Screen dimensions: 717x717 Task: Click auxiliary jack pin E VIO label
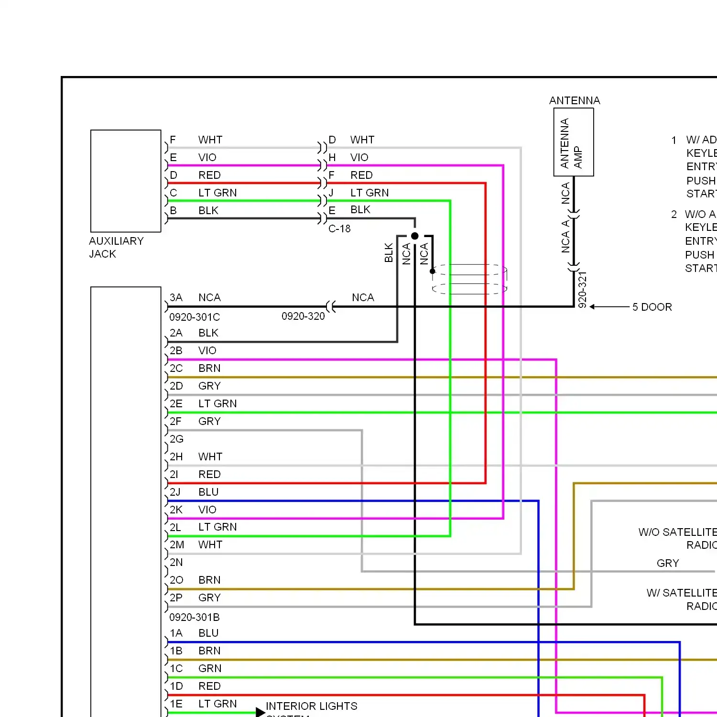coord(193,157)
